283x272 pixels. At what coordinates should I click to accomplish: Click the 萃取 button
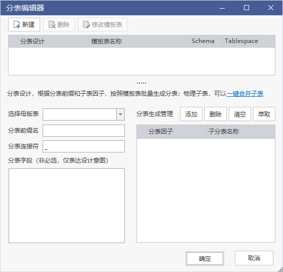(x=264, y=114)
